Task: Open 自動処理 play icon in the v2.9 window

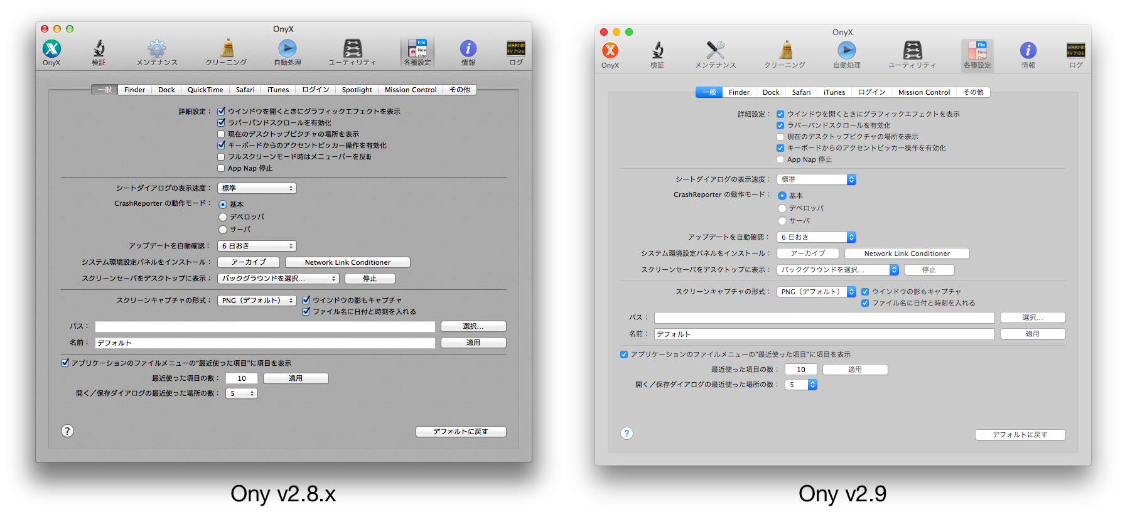Action: 847,50
